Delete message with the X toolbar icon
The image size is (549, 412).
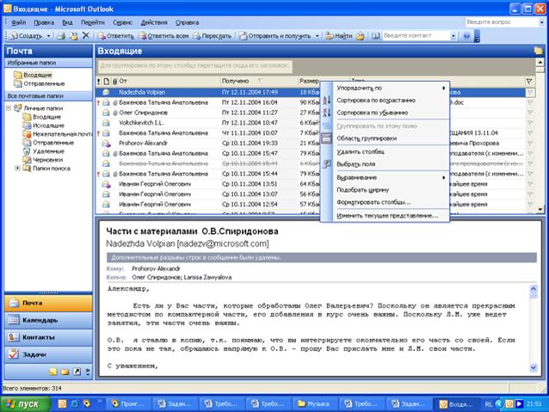(86, 35)
